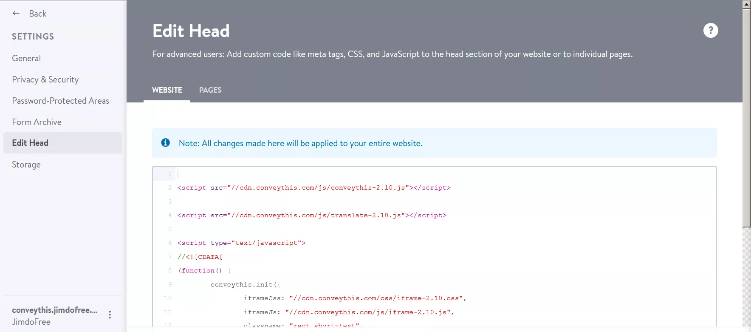Viewport: 751px width, 332px height.
Task: Switch to the WEBSITE tab
Action: (x=167, y=90)
